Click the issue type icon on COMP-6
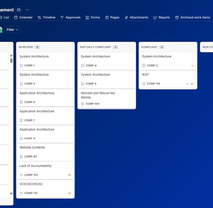Viewport: 213px width, 208px height. click(21, 102)
